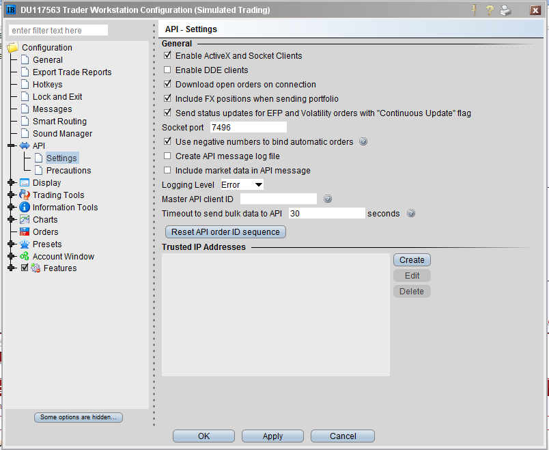Click Some options are hidden button

(79, 417)
